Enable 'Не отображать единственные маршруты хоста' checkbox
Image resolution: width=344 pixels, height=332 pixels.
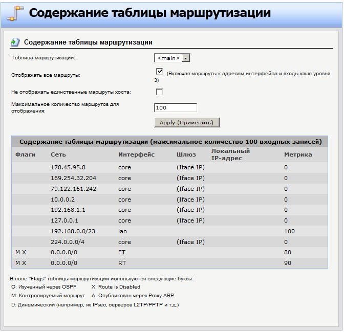[x=159, y=92]
